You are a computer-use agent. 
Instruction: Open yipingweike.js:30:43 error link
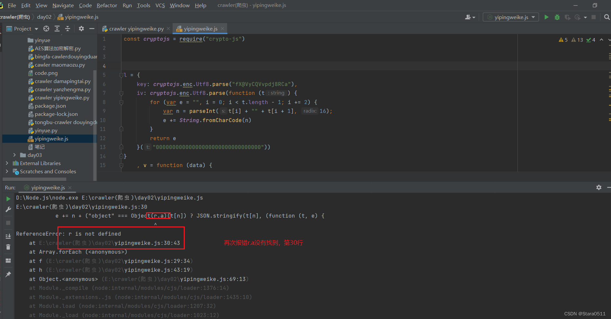147,243
